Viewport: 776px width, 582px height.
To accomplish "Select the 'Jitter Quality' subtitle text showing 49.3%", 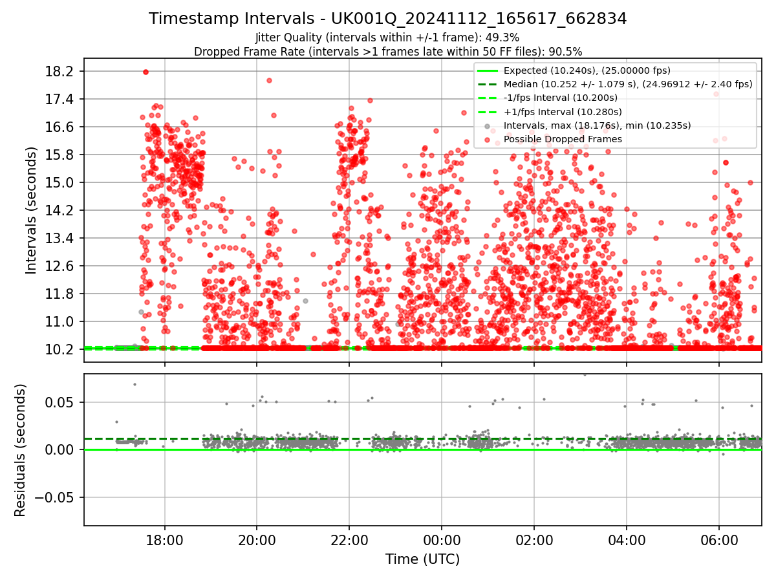I will 387,38.
